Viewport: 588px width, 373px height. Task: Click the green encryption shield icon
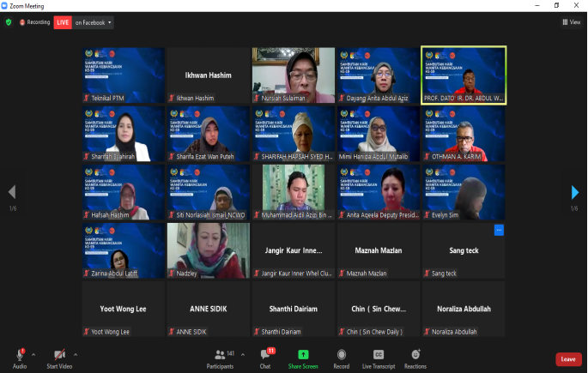tap(9, 22)
